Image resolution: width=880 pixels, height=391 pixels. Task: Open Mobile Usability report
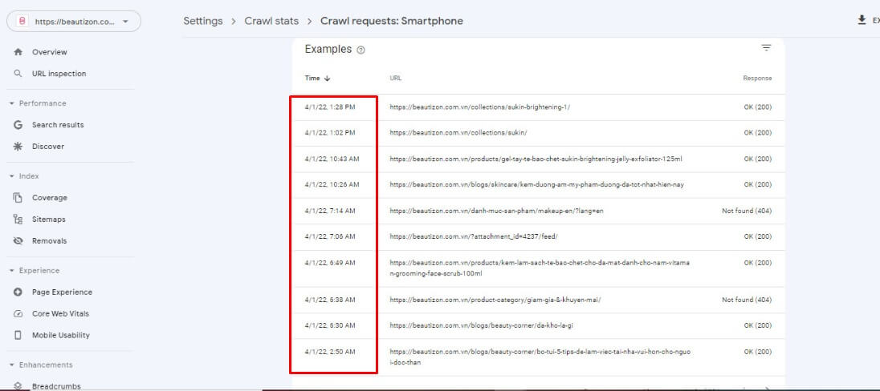click(x=60, y=335)
